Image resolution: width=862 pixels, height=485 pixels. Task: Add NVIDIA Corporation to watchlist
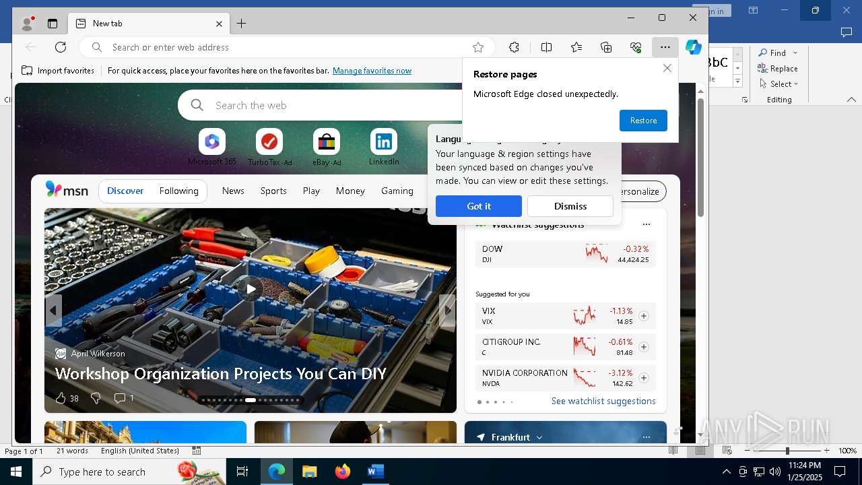pos(644,378)
